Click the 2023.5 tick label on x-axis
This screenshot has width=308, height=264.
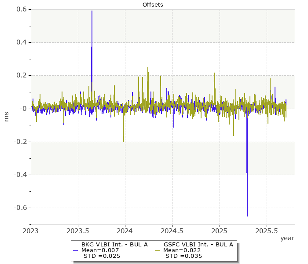[x=78, y=230]
